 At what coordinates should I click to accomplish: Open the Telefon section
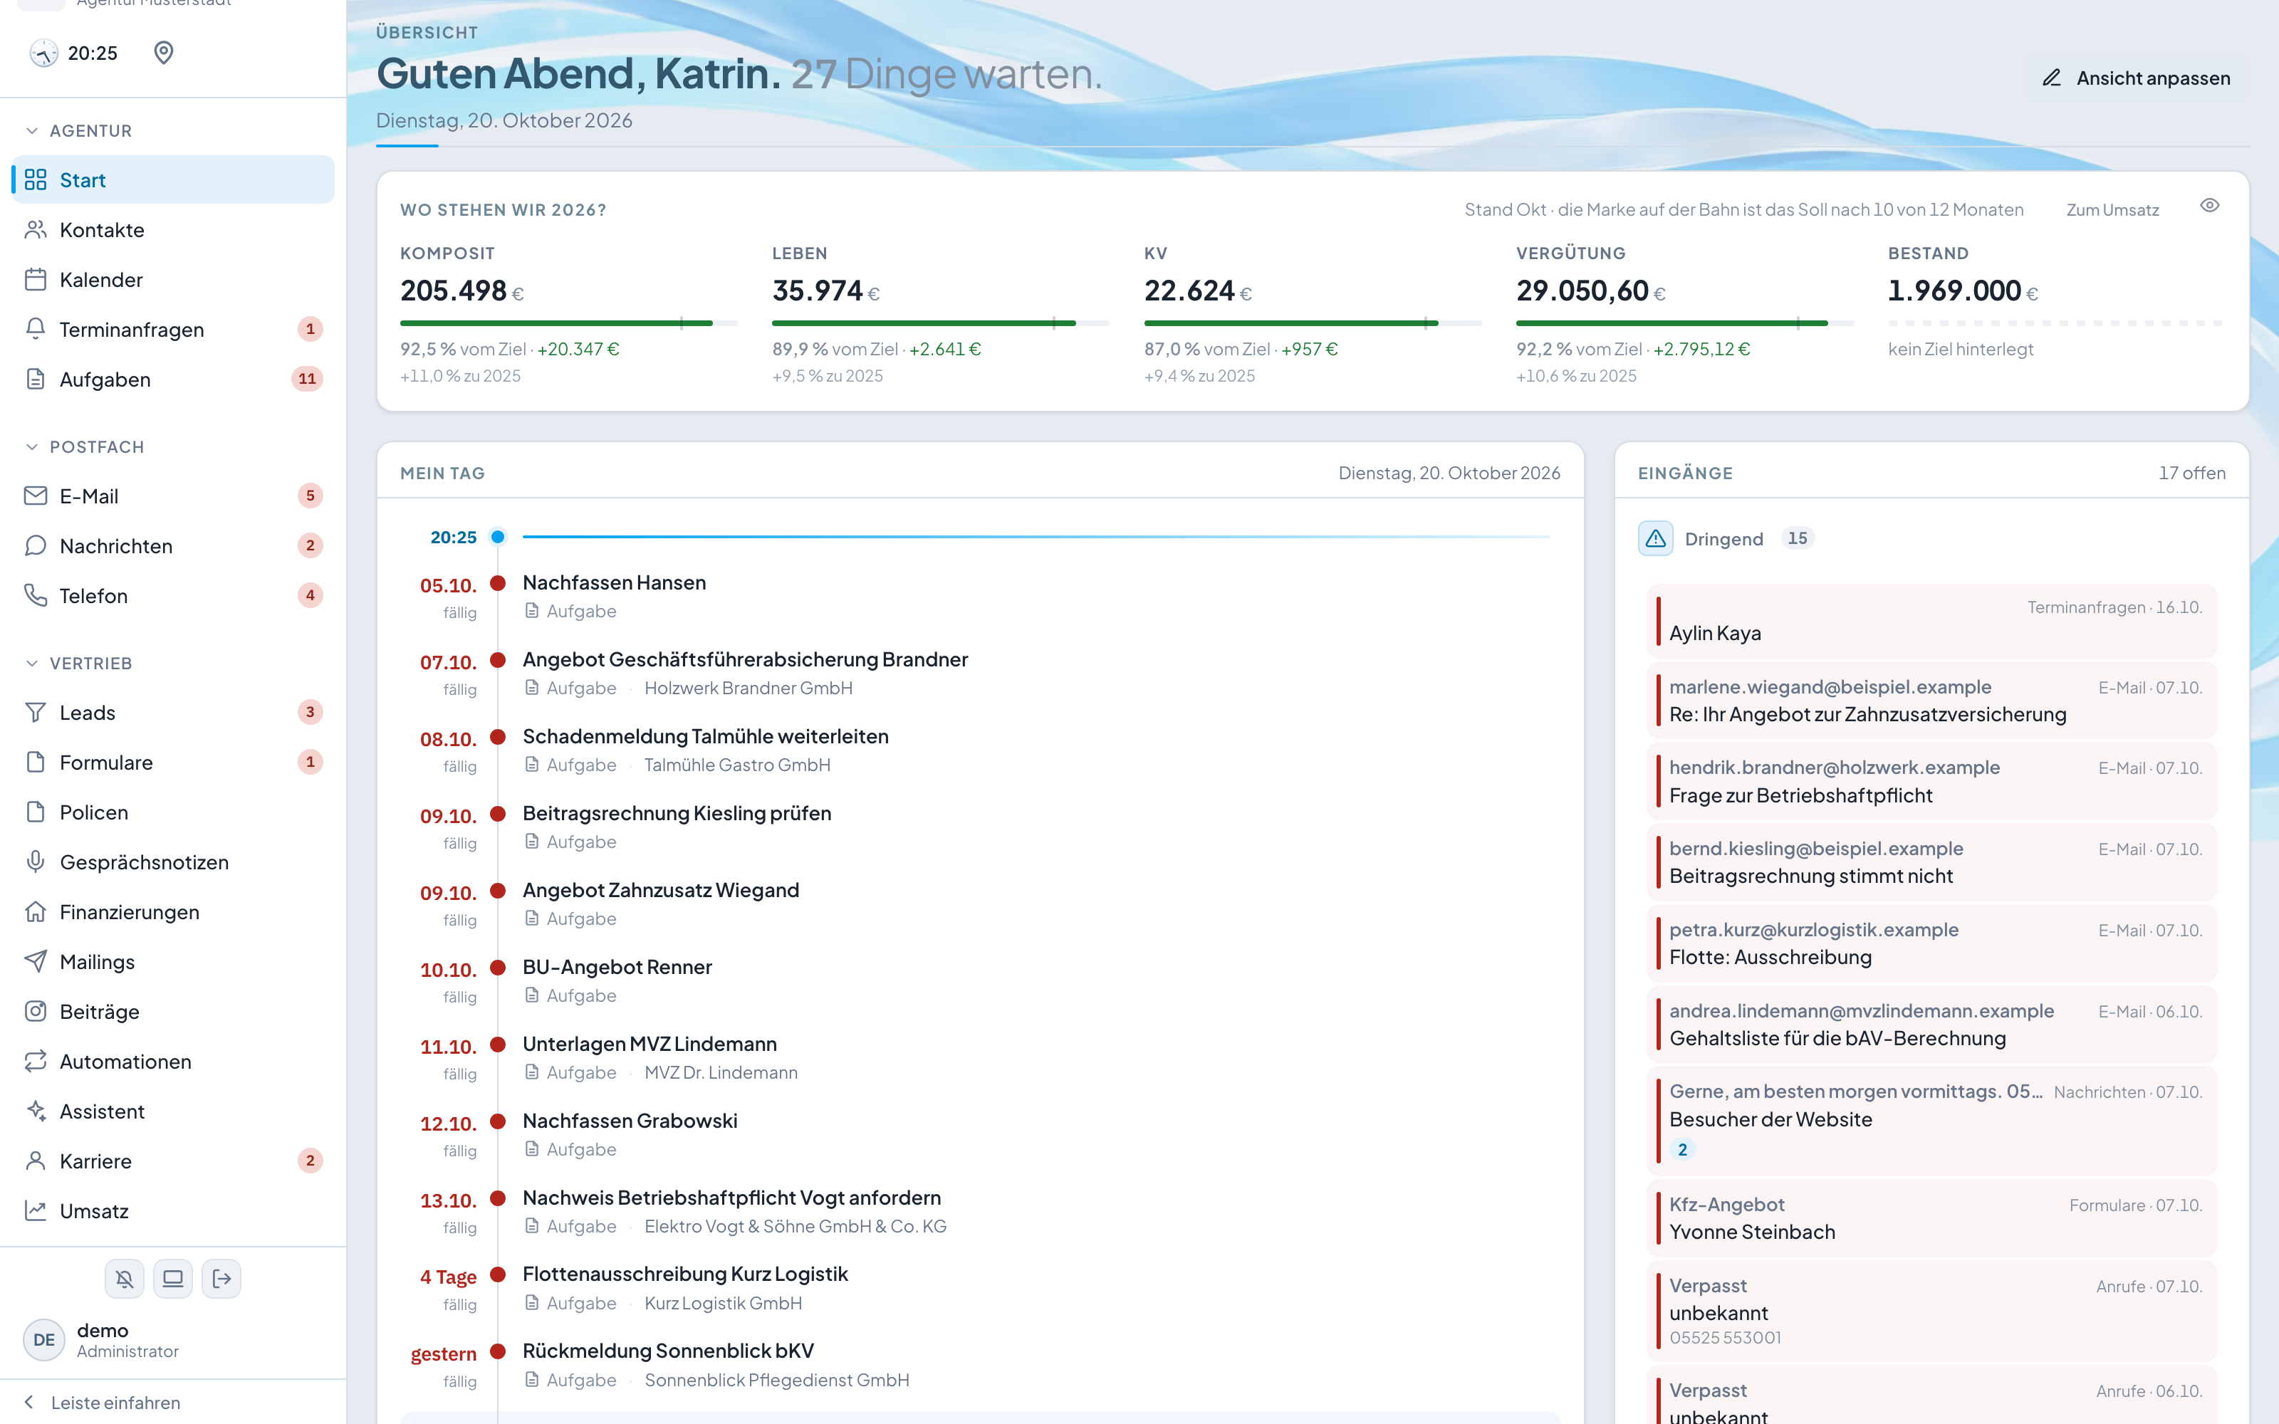point(172,596)
